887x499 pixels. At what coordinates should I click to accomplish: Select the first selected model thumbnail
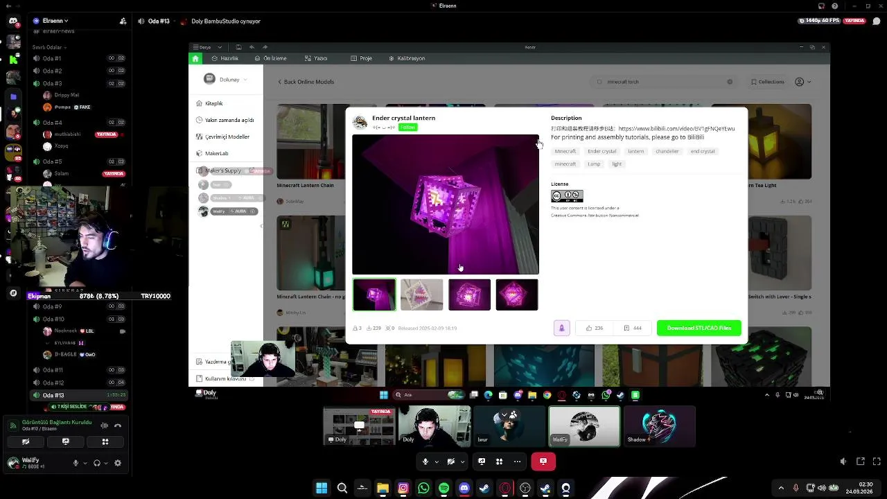click(x=374, y=295)
